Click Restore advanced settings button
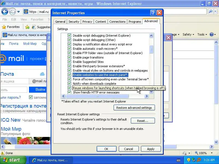219x164 pixels. point(134,108)
